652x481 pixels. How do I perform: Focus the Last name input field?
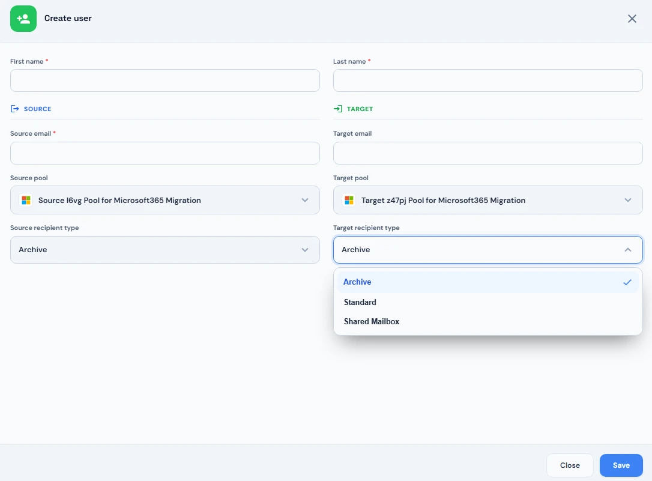point(487,80)
